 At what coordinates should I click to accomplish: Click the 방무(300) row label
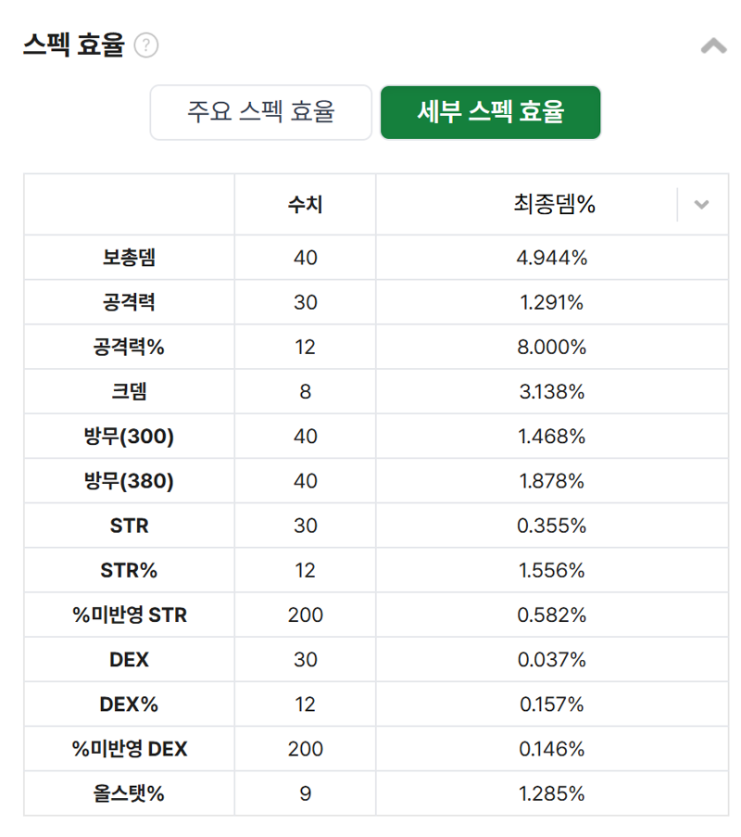pos(129,437)
